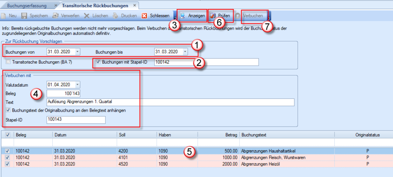Click Soll account 4520
393x177 pixels.
[123, 164]
